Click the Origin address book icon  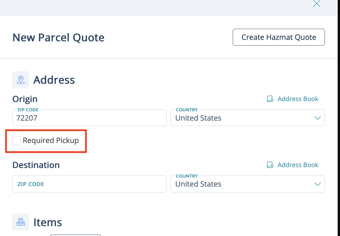(x=270, y=99)
